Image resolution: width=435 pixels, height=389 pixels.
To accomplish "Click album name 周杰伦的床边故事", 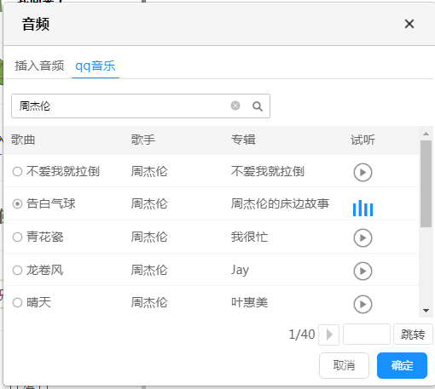I will [280, 203].
